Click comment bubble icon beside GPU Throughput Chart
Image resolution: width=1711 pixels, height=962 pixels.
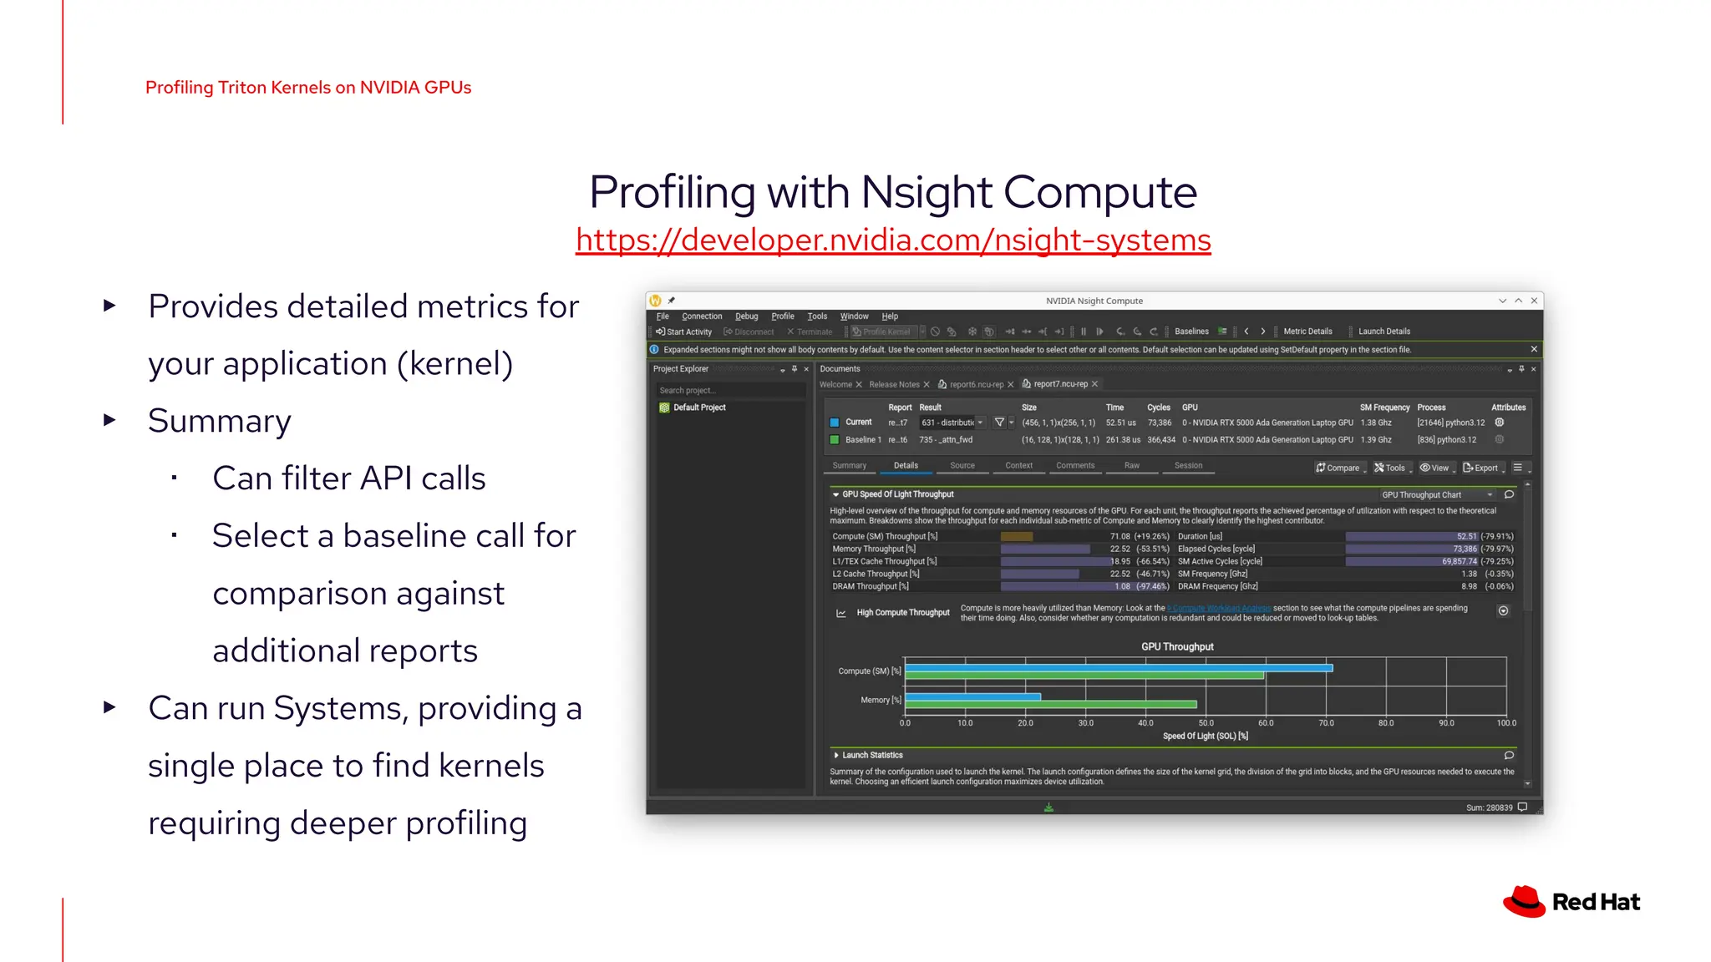point(1509,494)
